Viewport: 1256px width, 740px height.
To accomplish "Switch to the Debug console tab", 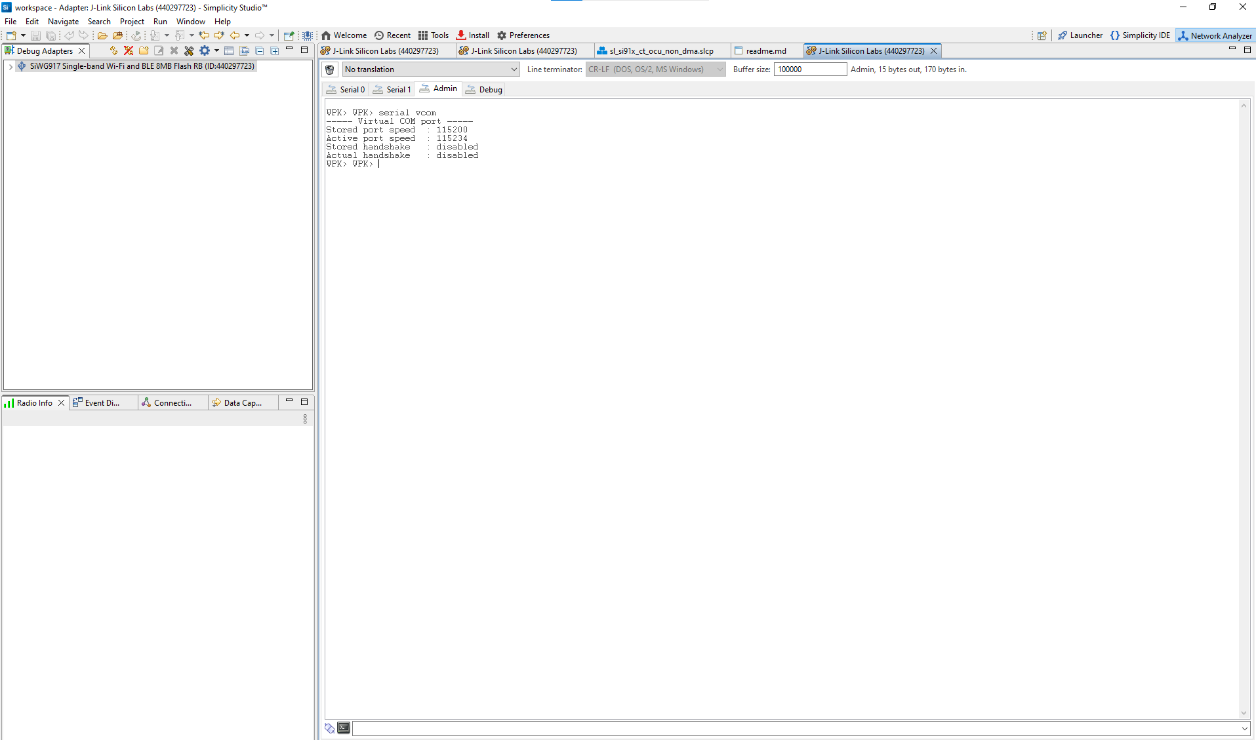I will 484,90.
